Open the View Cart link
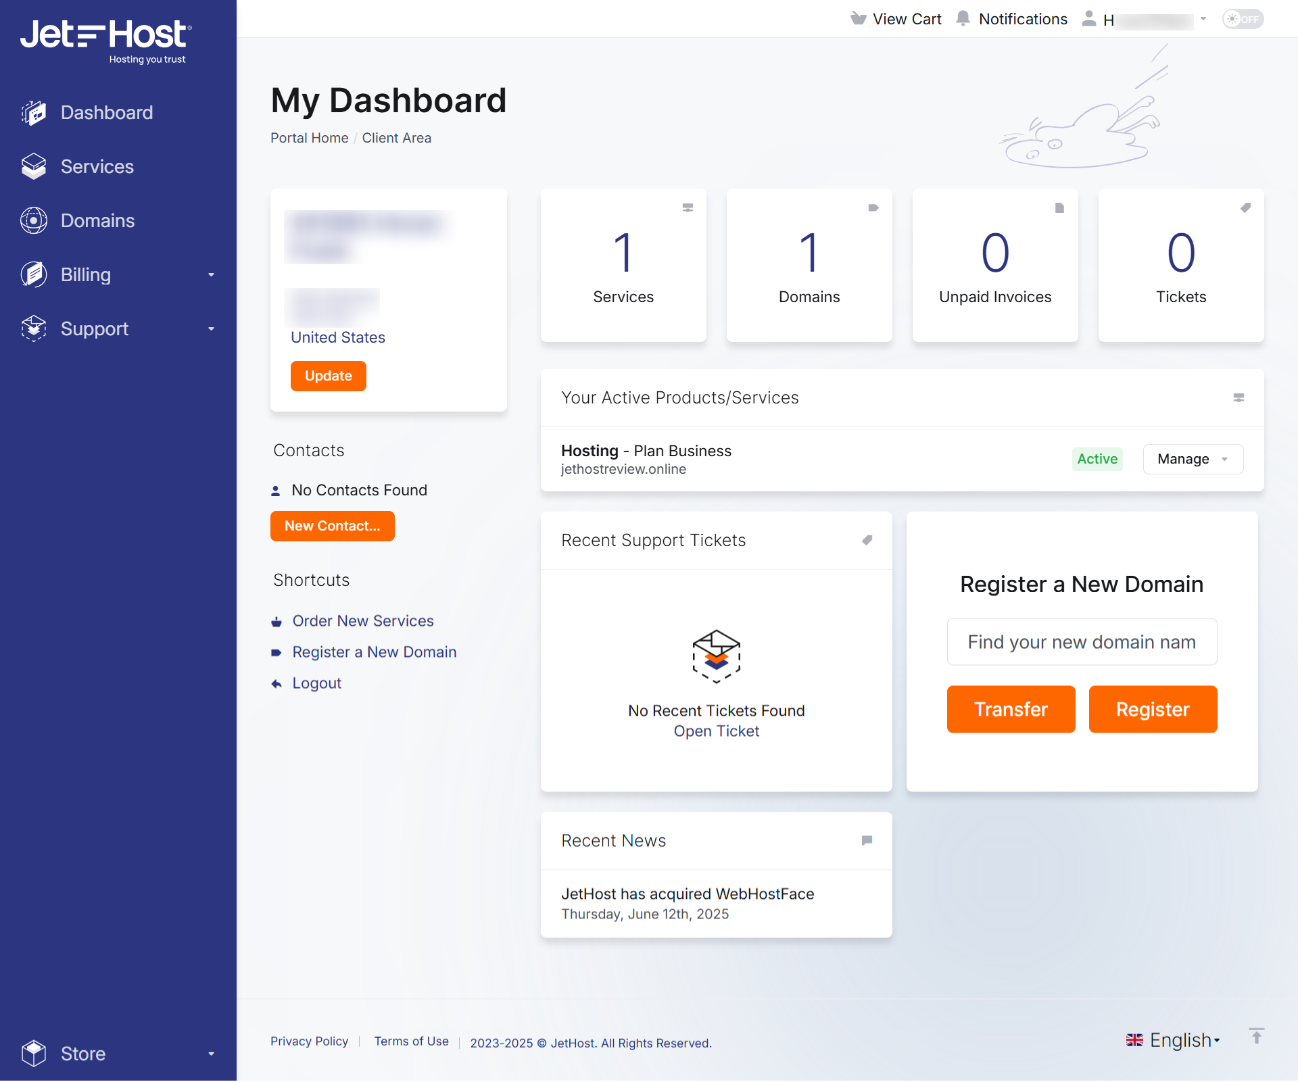1298x1082 pixels. tap(907, 19)
